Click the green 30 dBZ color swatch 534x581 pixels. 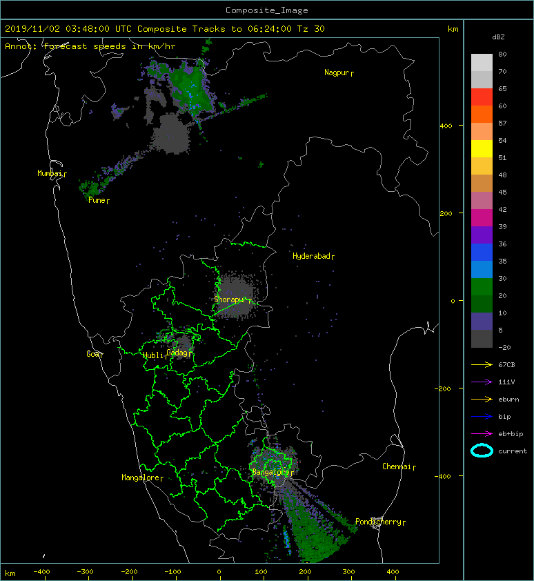coord(482,286)
